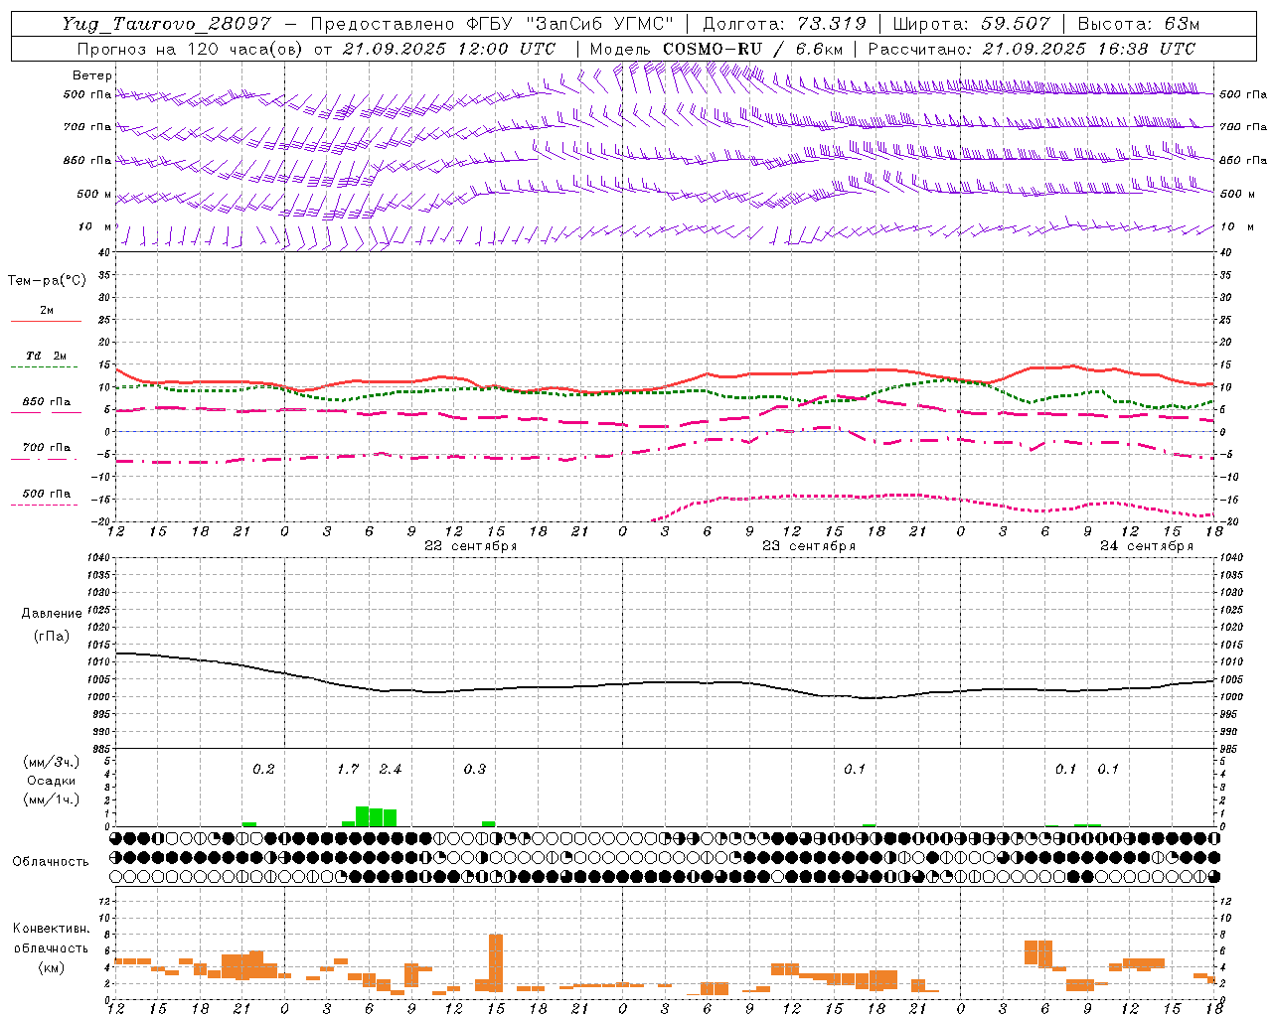1272x1017 pixels.
Task: Click the Высота: 63м value
Action: point(1139,24)
